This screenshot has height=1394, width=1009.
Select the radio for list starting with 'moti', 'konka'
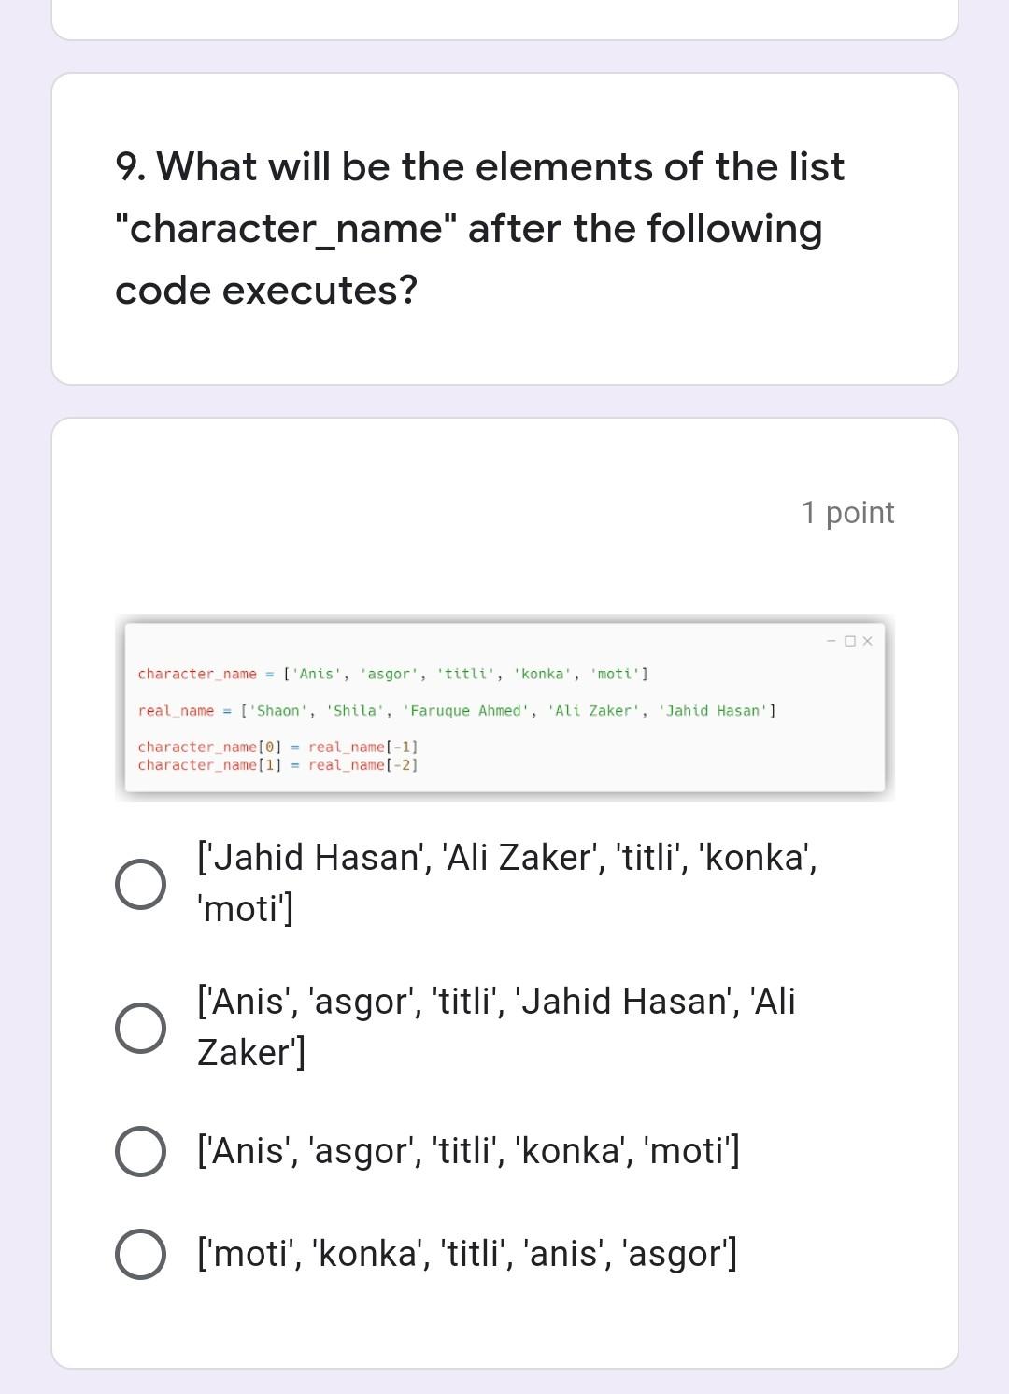[140, 1254]
